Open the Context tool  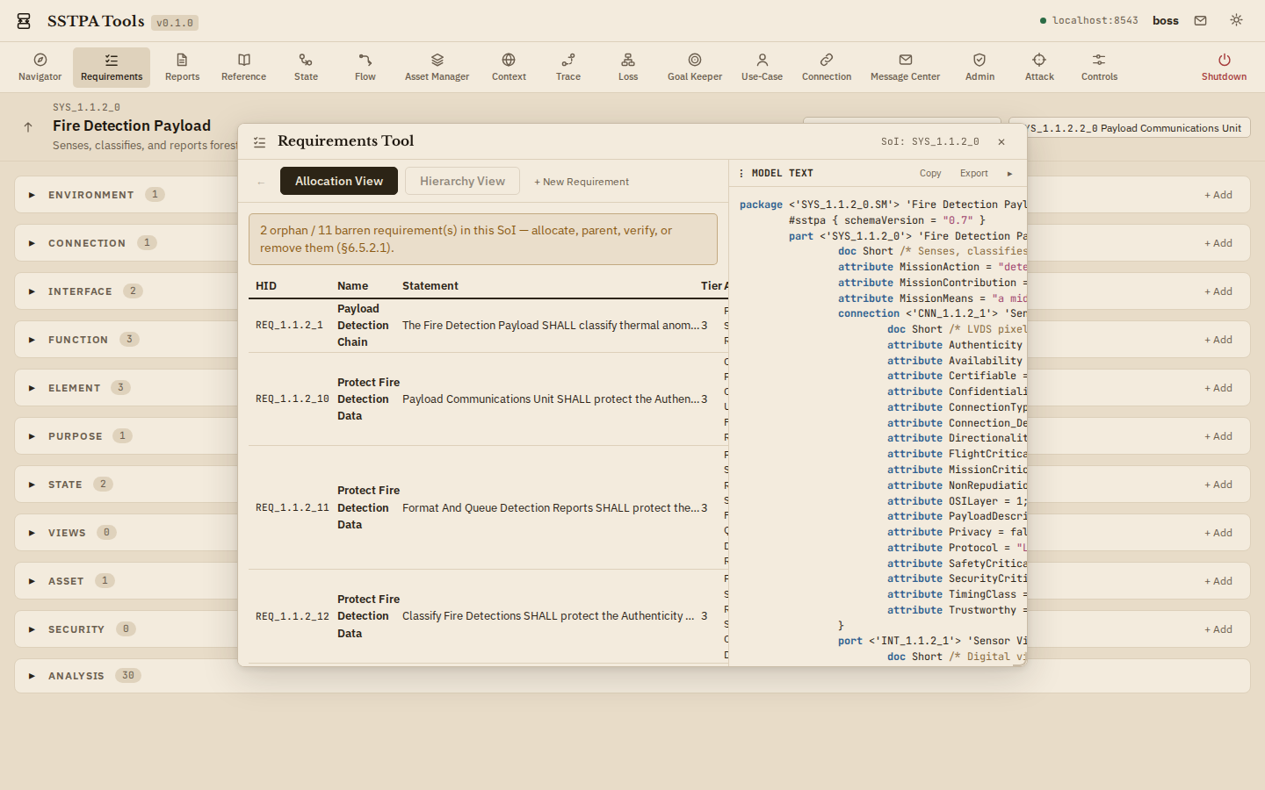tap(509, 68)
